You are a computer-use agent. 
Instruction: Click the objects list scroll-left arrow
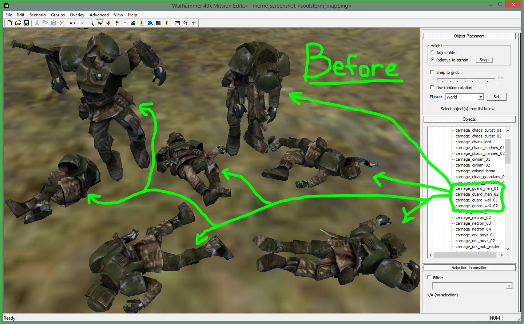click(x=430, y=255)
